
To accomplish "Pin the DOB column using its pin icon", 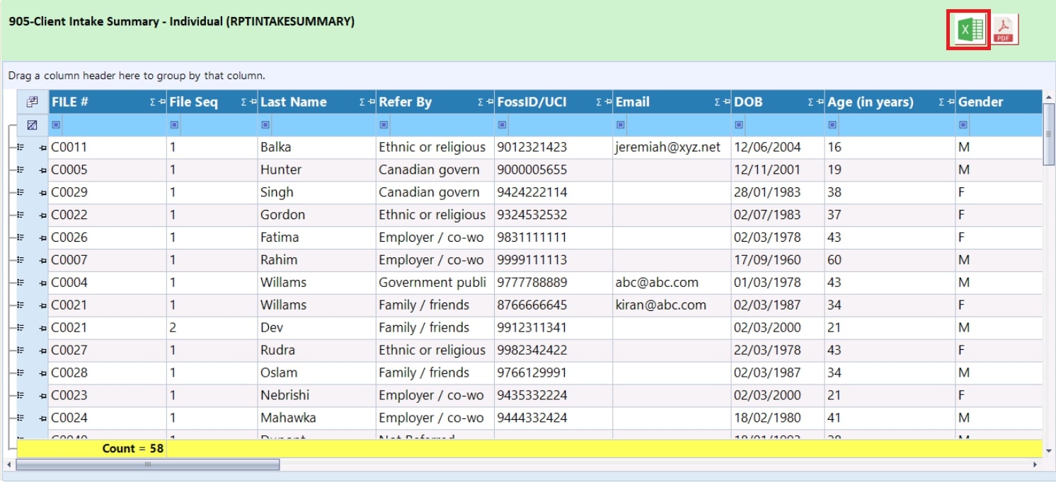I will click(819, 102).
